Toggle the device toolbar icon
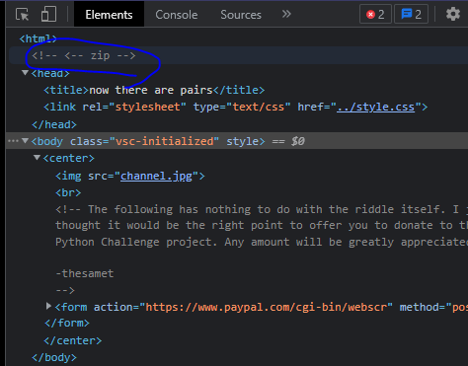 [48, 15]
